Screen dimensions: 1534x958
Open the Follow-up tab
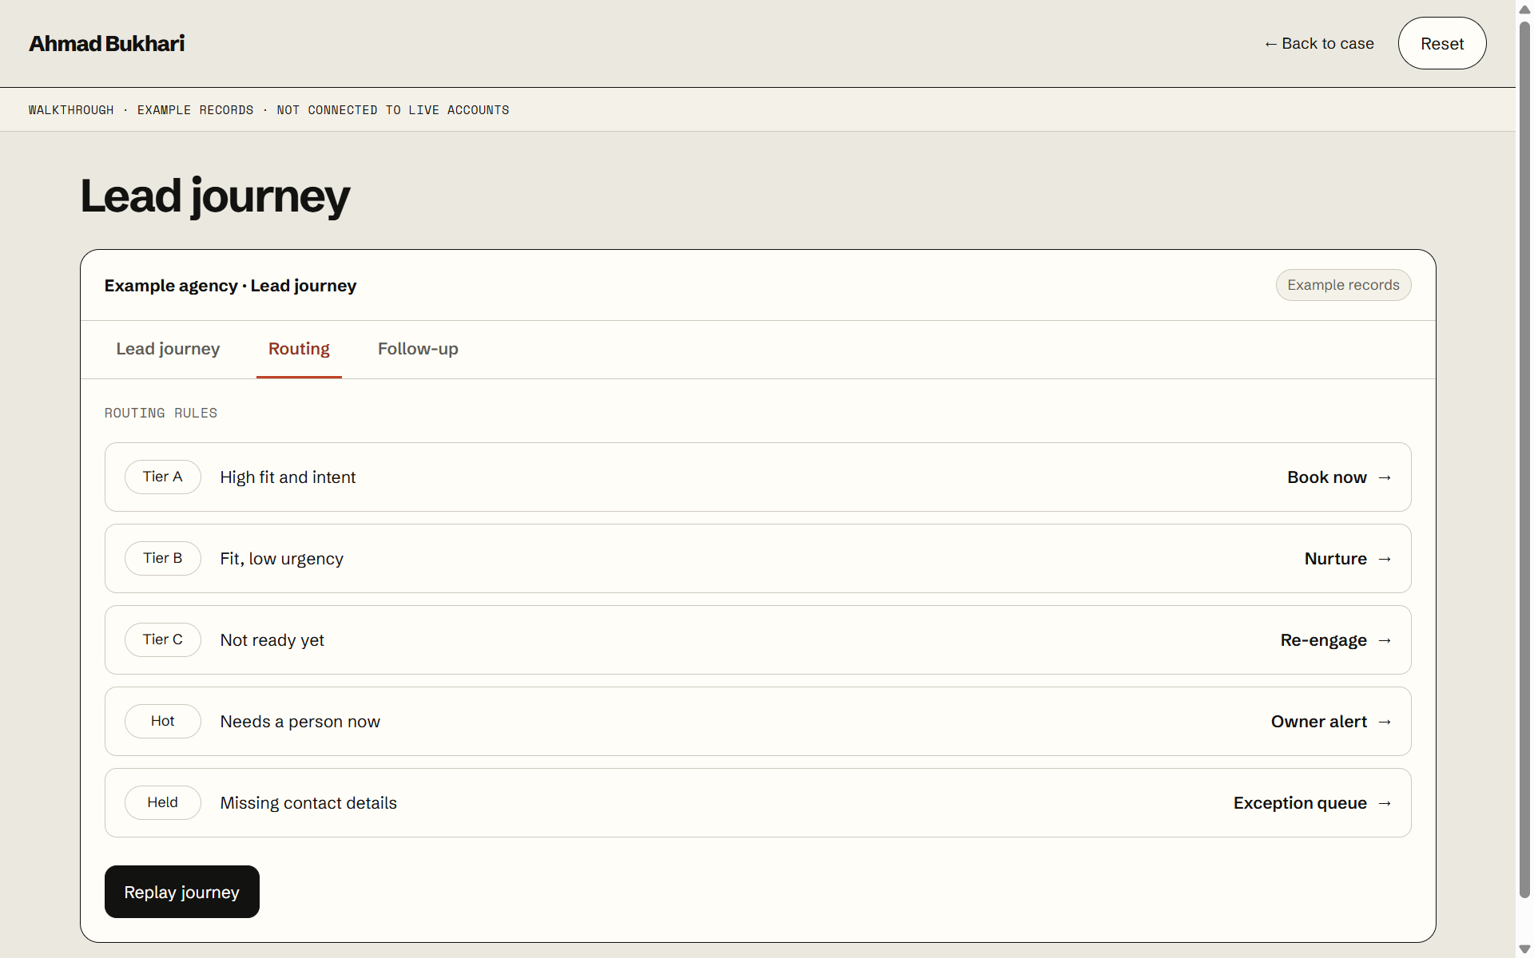(418, 349)
